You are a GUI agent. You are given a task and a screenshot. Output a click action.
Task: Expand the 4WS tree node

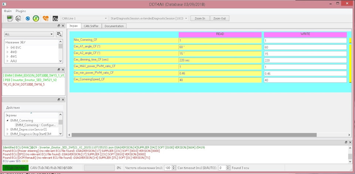pos(7,56)
